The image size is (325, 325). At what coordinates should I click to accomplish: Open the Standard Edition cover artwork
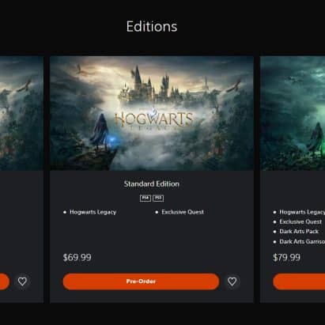[x=152, y=113]
